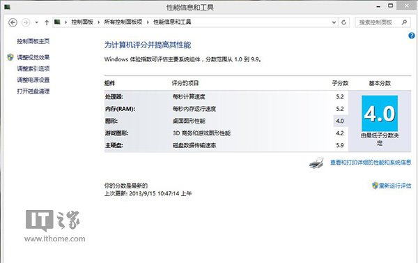The width and height of the screenshot is (418, 263).
Task: Click the blue 4.0 base score tile
Action: pos(380,113)
